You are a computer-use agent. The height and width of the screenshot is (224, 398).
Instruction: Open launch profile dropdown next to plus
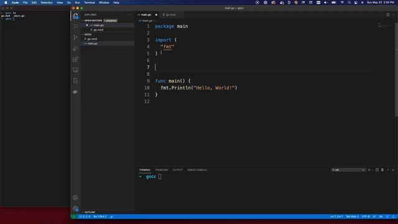372,170
